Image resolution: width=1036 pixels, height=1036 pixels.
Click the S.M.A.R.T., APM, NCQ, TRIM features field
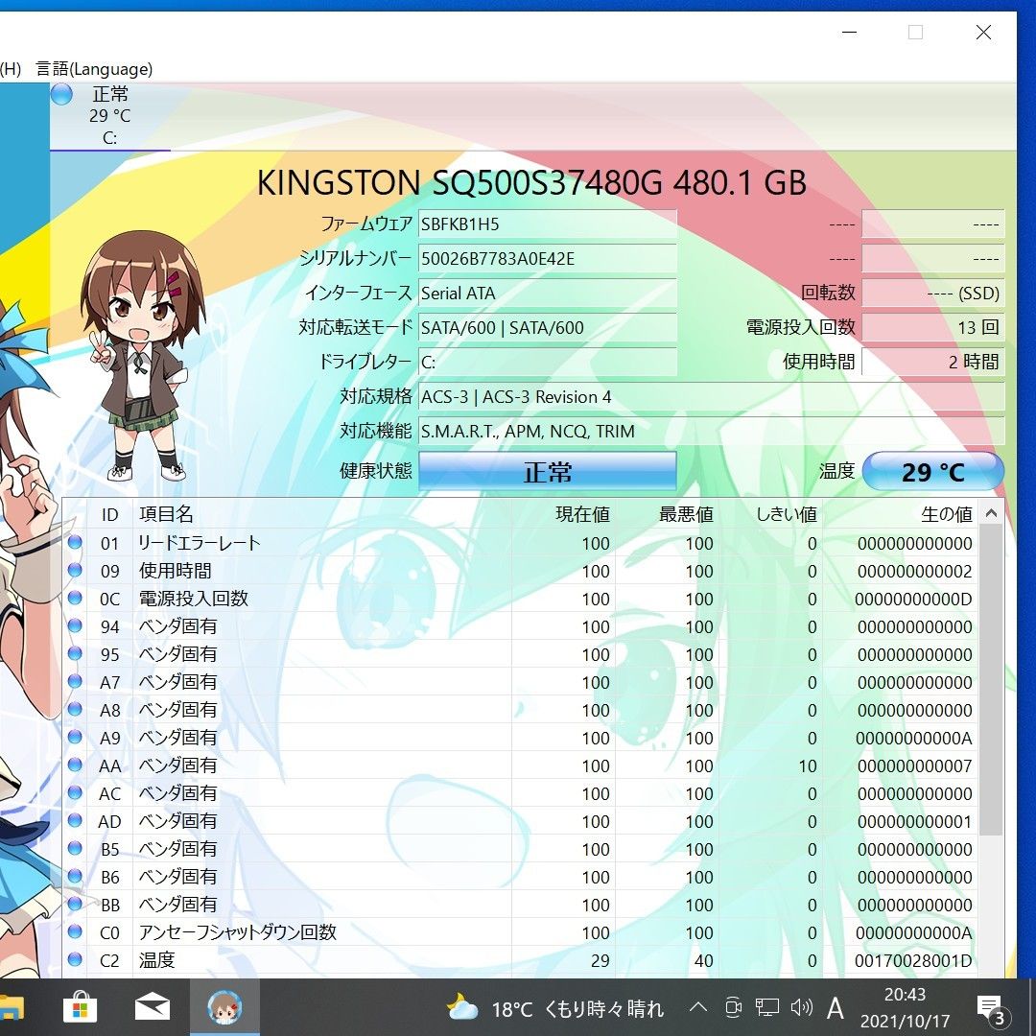[712, 431]
